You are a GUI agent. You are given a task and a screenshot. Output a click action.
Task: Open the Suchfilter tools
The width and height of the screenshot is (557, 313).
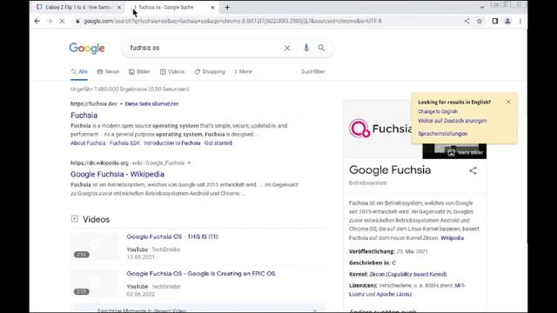[x=313, y=71]
